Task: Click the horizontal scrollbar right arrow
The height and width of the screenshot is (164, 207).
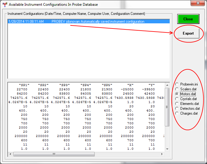Action: pyautogui.click(x=162, y=154)
